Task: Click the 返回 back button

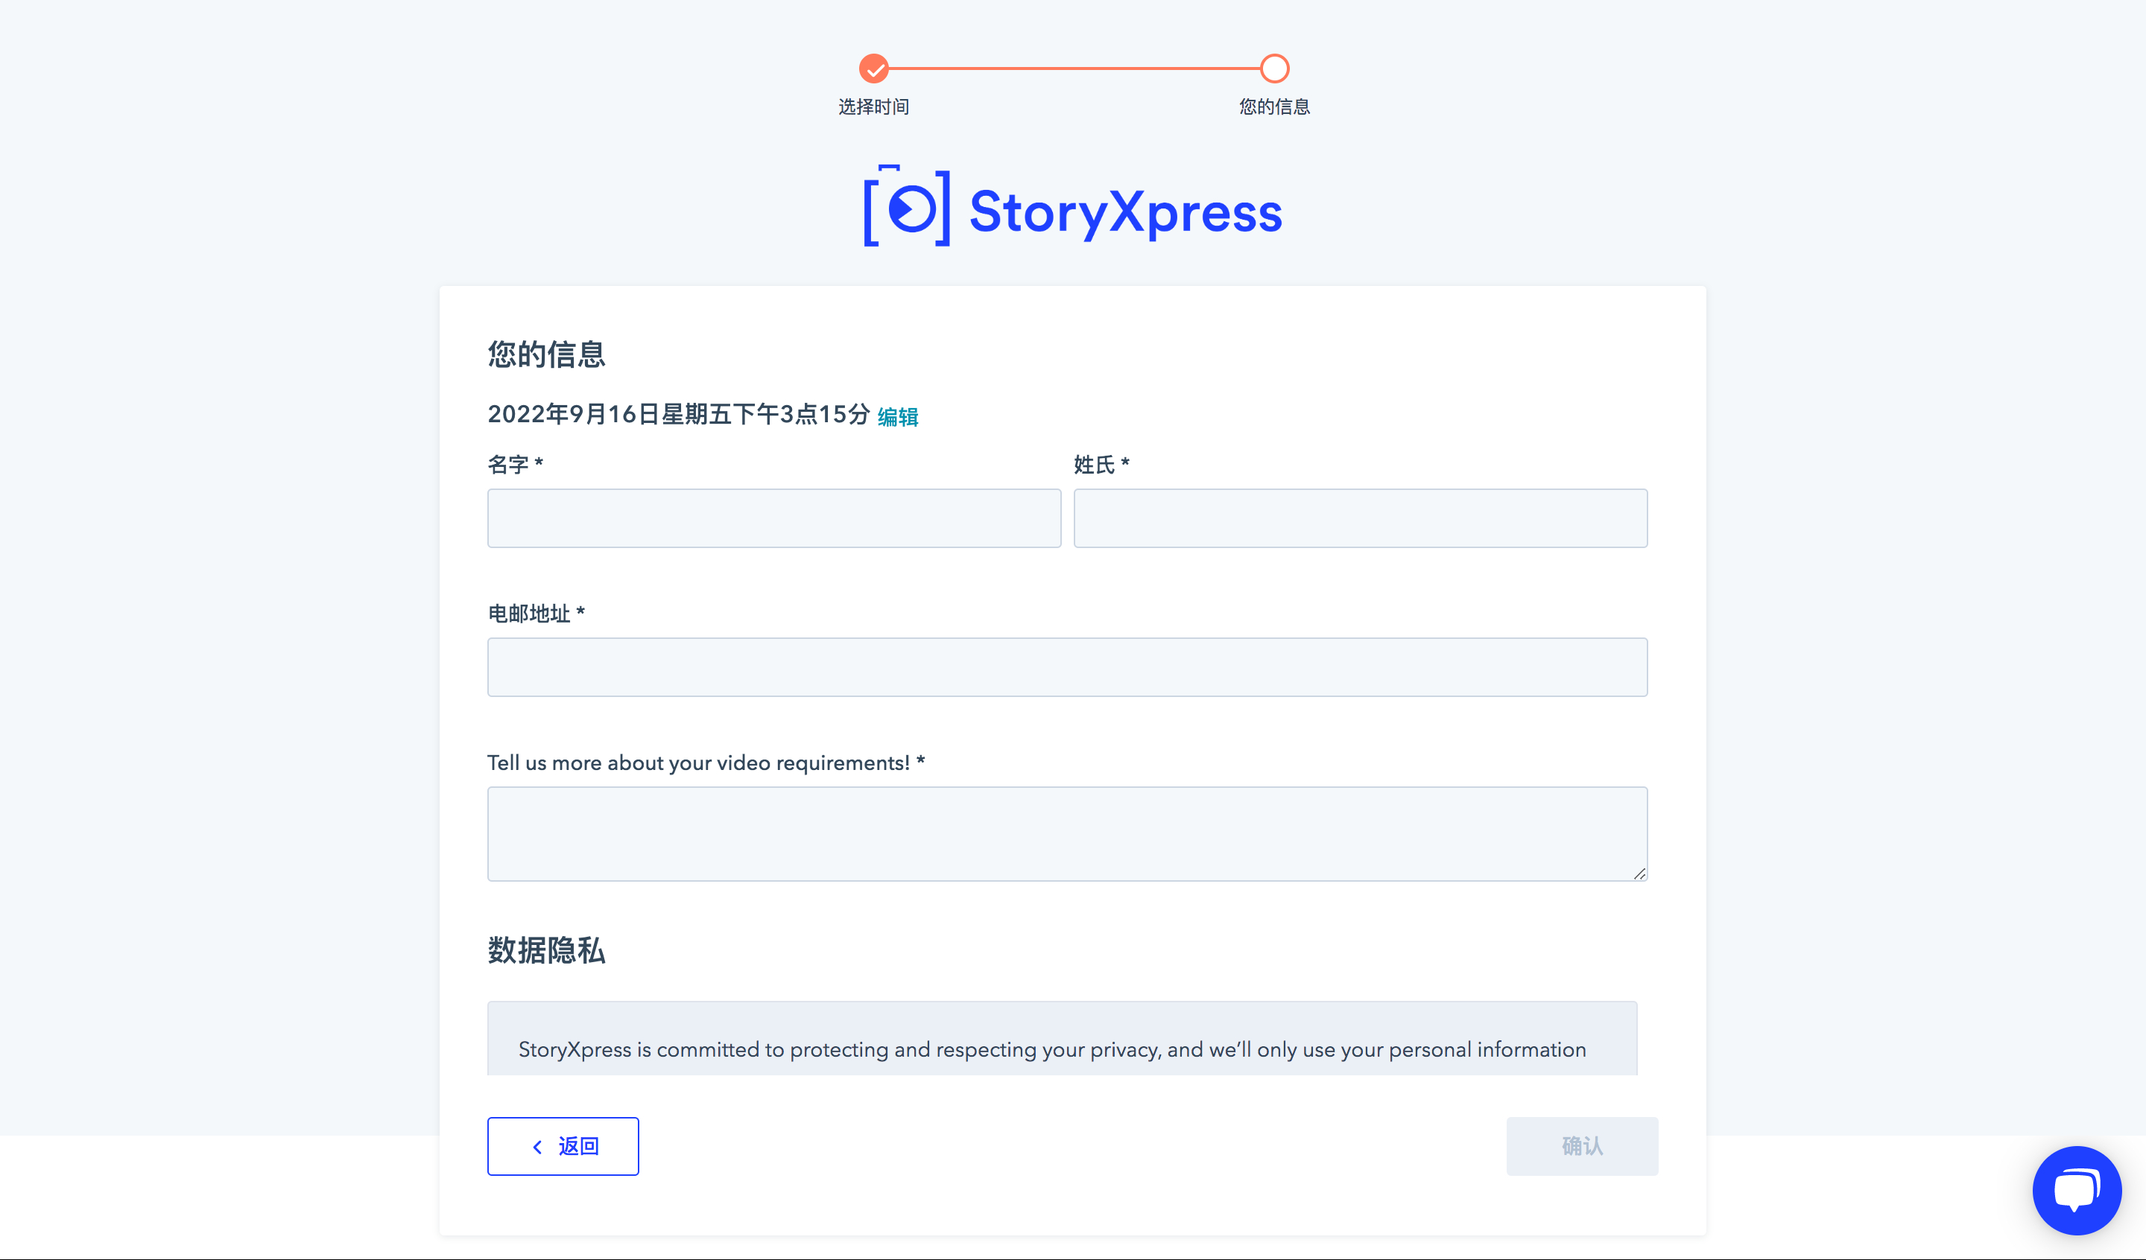Action: pyautogui.click(x=563, y=1146)
